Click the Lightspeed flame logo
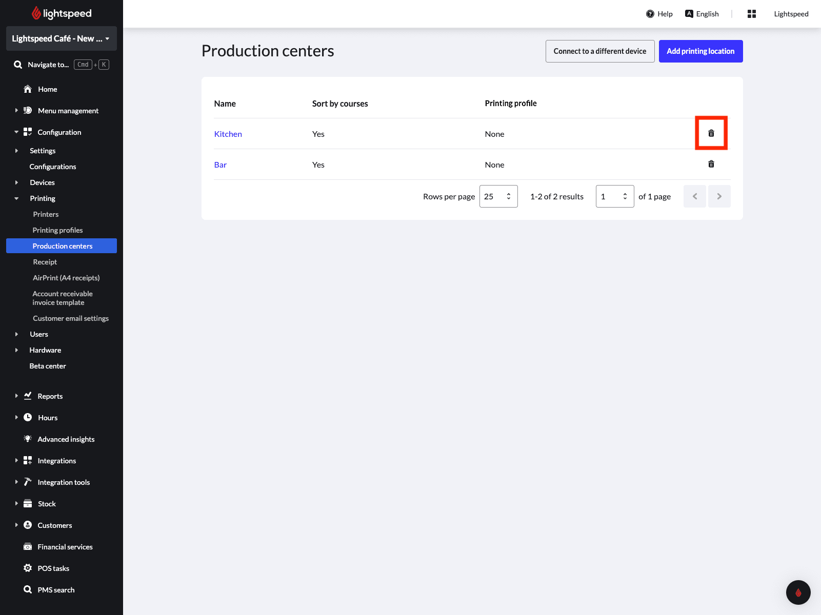The width and height of the screenshot is (821, 615). (36, 13)
